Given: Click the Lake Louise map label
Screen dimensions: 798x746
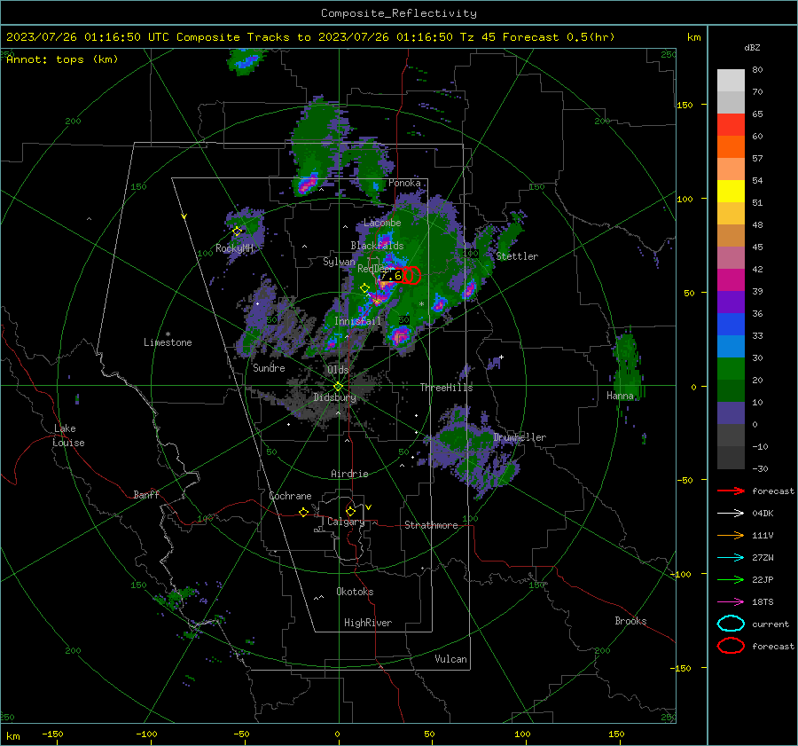Looking at the screenshot, I should [68, 436].
